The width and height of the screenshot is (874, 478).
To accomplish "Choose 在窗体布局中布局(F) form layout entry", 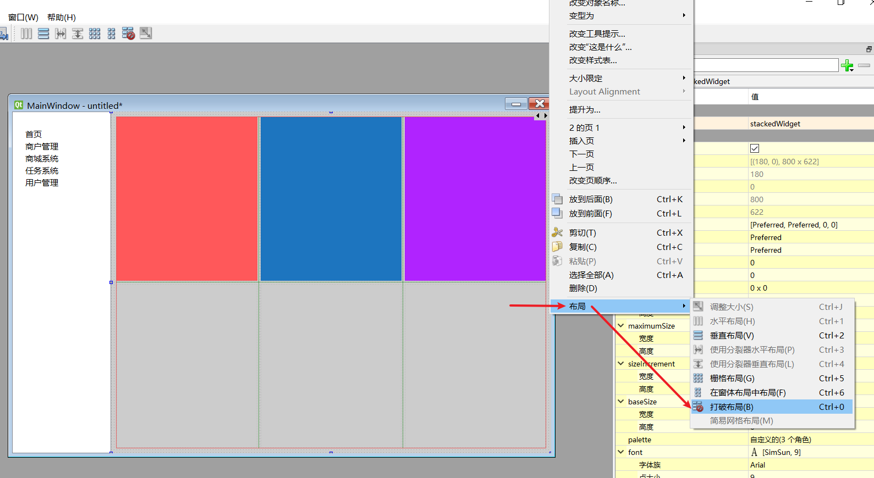I will click(772, 393).
